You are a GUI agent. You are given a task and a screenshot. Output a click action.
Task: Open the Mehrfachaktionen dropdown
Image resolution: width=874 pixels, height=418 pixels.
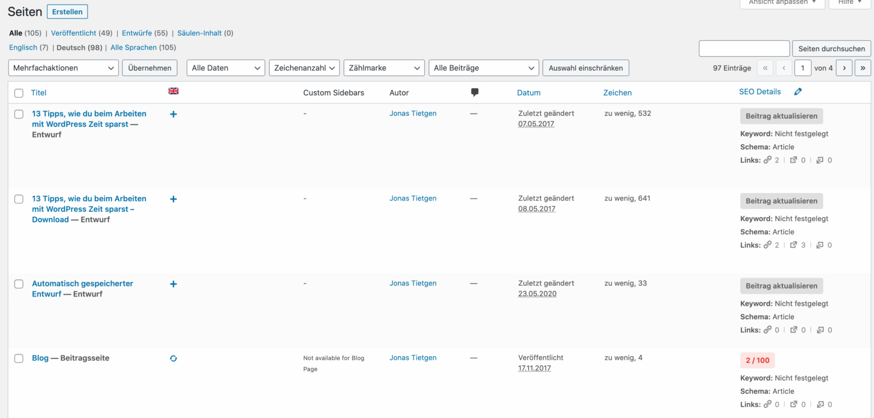pyautogui.click(x=63, y=68)
